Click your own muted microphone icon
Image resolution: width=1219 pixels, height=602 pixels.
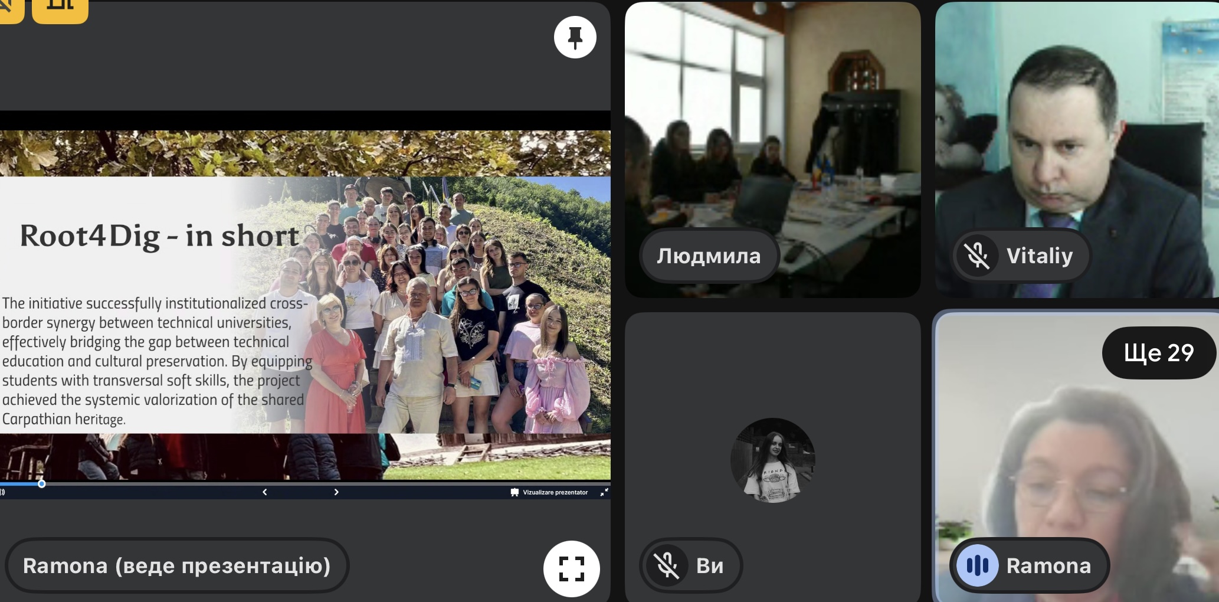tap(667, 565)
